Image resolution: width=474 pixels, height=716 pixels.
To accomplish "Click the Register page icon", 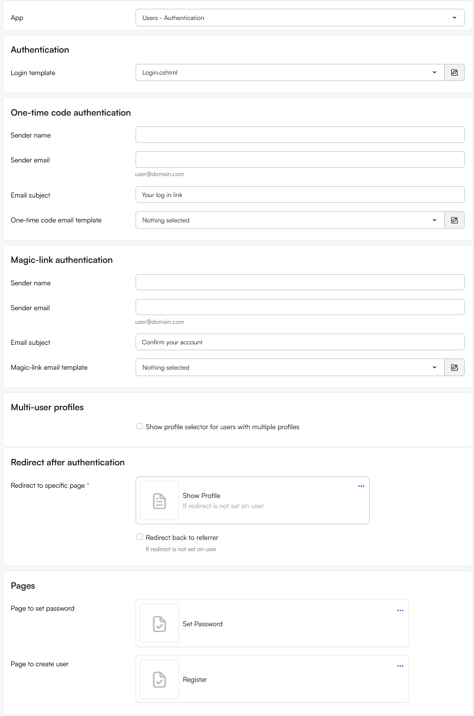I will (159, 679).
